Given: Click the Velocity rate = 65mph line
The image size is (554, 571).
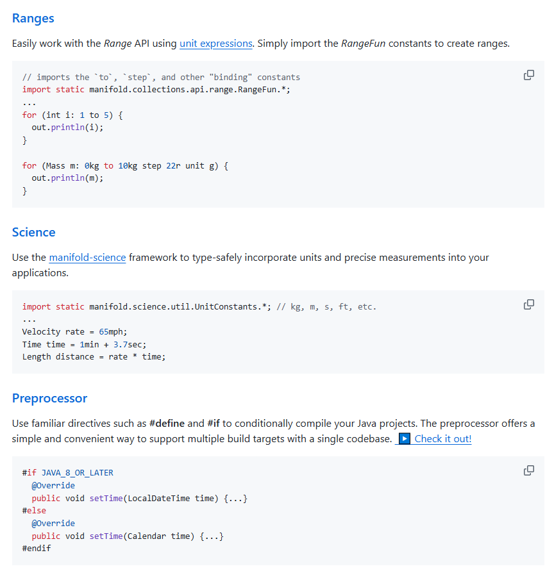Looking at the screenshot, I should (x=74, y=331).
